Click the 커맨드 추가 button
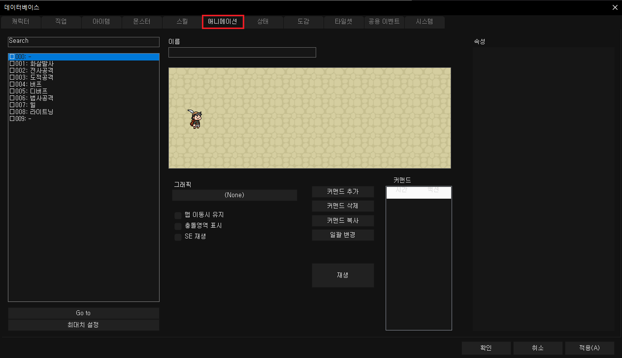This screenshot has height=358, width=622. coord(343,191)
